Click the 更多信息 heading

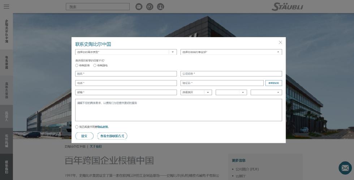pos(239,161)
